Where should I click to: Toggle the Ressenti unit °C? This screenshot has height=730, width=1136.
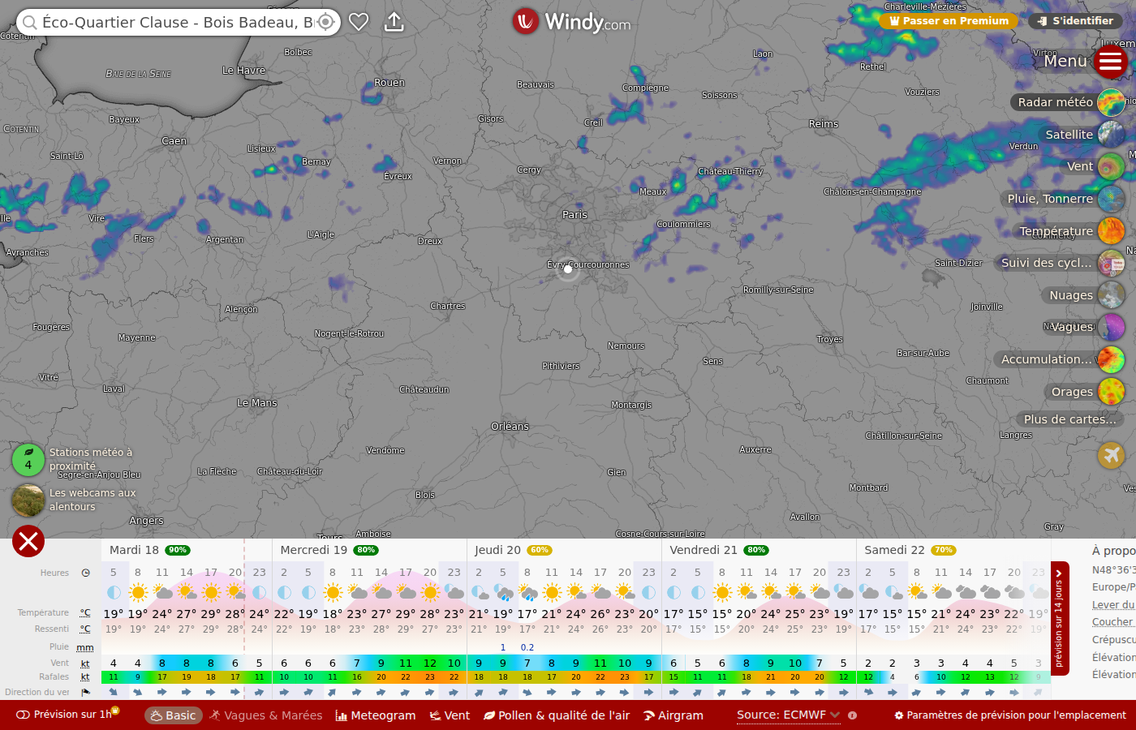pos(85,629)
